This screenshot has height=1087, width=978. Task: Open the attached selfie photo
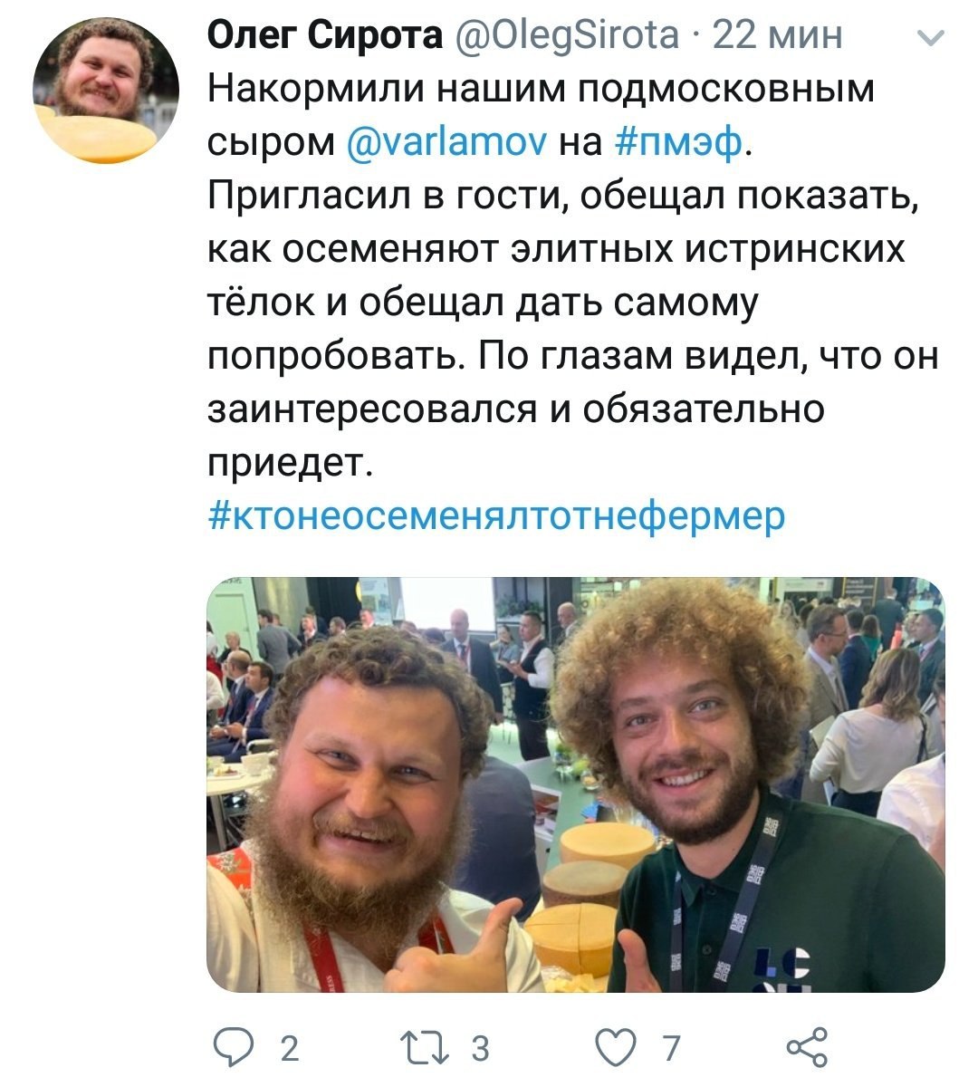point(576,784)
